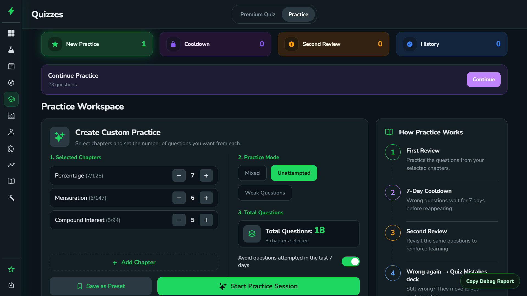Viewport: 527px width, 296px height.
Task: Click Continue to resume practice
Action: (484, 80)
